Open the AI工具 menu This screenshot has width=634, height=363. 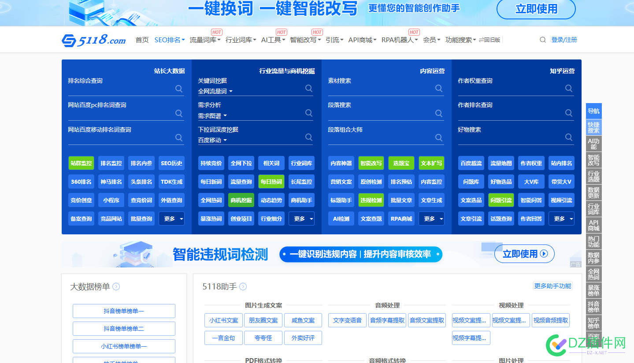tap(273, 40)
